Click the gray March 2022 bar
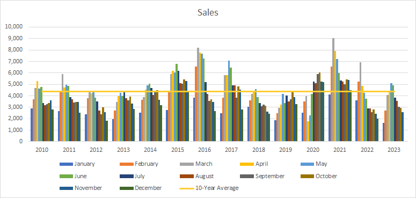The height and width of the screenshot is (198, 416). click(360, 102)
